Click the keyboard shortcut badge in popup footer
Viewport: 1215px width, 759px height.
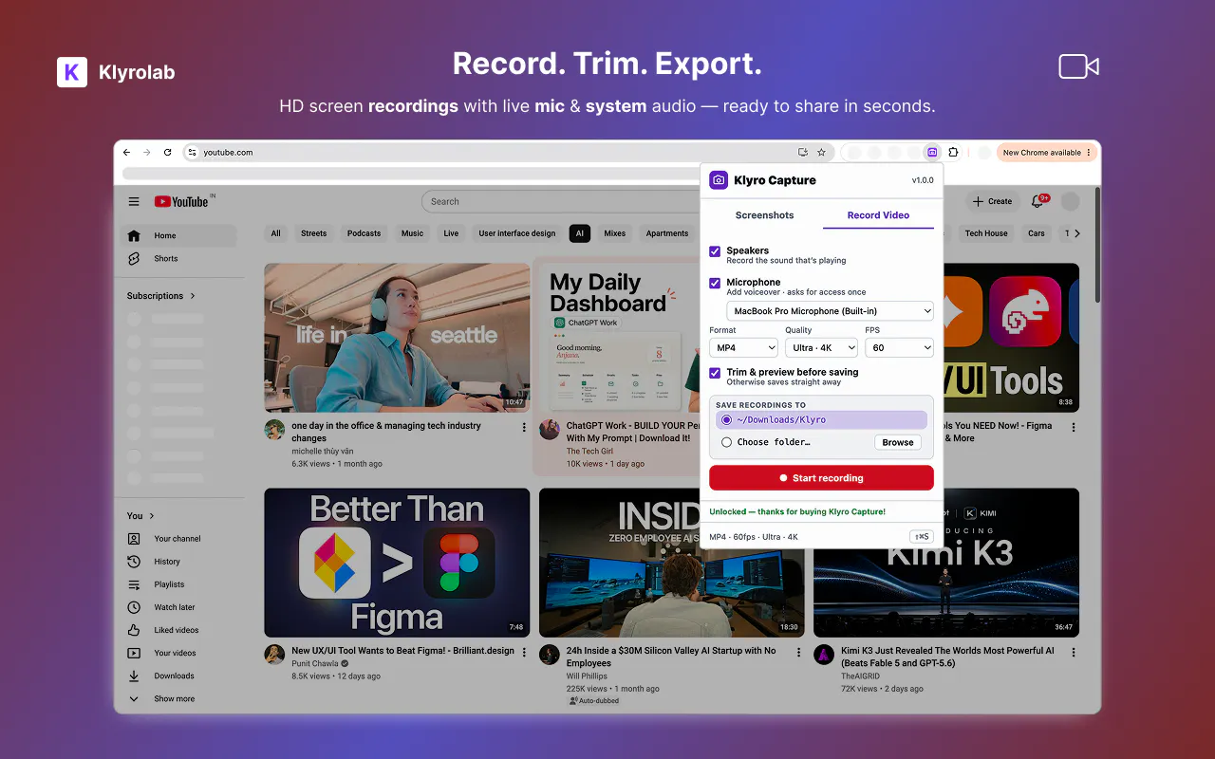click(x=921, y=537)
